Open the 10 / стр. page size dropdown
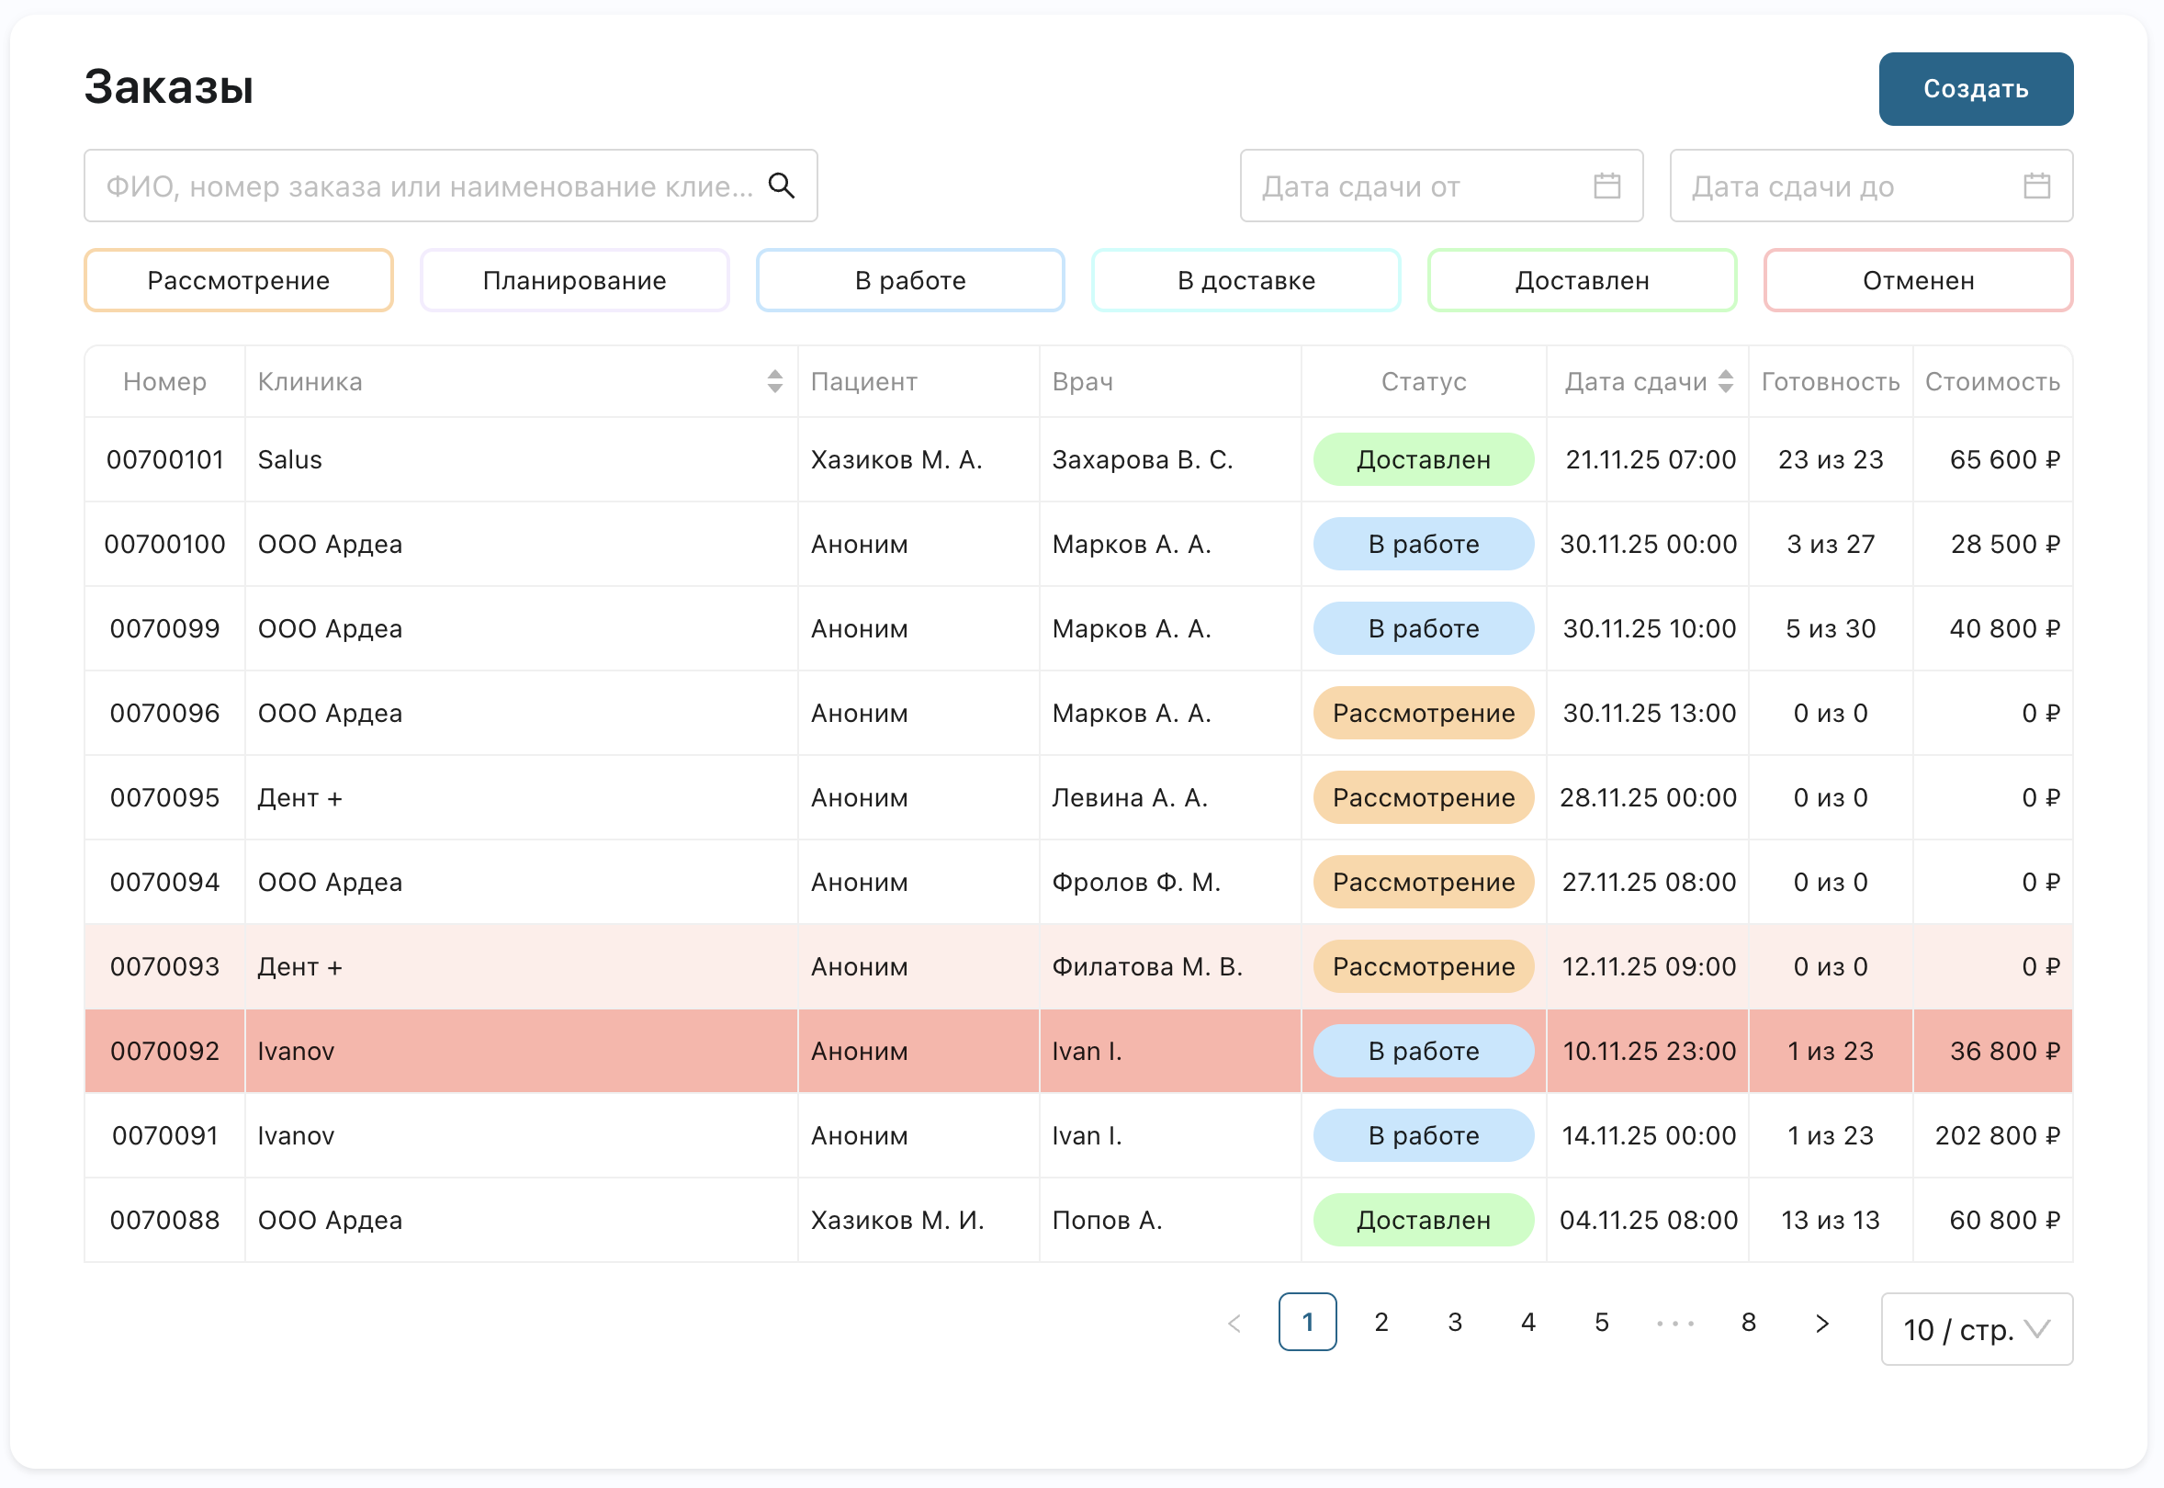This screenshot has width=2164, height=1488. point(1976,1328)
